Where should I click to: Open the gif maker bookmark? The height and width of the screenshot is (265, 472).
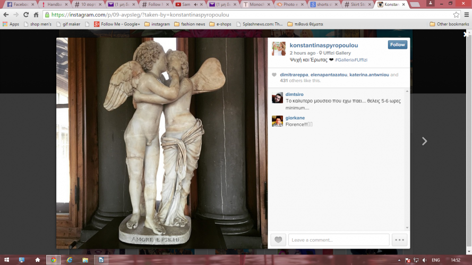click(68, 24)
